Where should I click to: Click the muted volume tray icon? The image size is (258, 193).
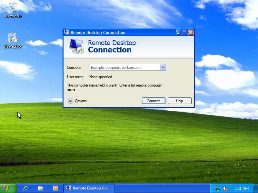tap(225, 188)
